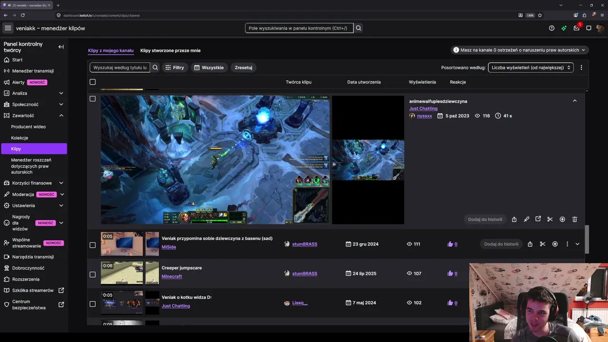This screenshot has width=608, height=342.
Task: Collapse the creator dashboard sidebar
Action: coord(61,47)
